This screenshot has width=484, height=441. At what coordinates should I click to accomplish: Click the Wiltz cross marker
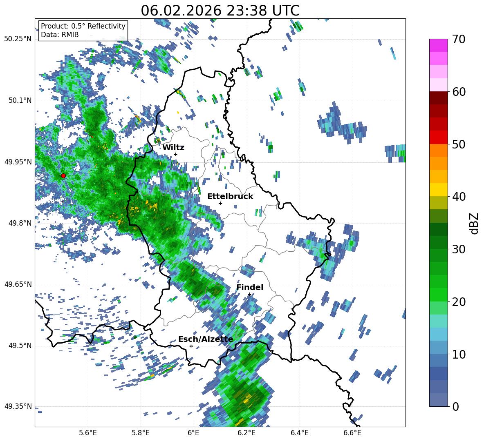[176, 154]
